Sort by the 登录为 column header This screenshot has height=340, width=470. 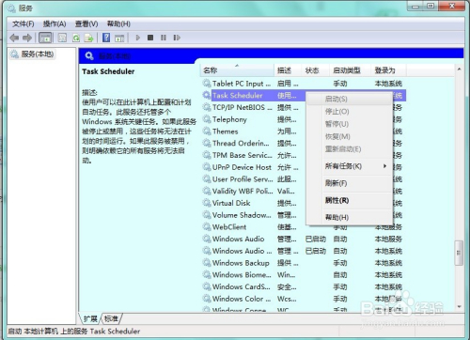388,70
